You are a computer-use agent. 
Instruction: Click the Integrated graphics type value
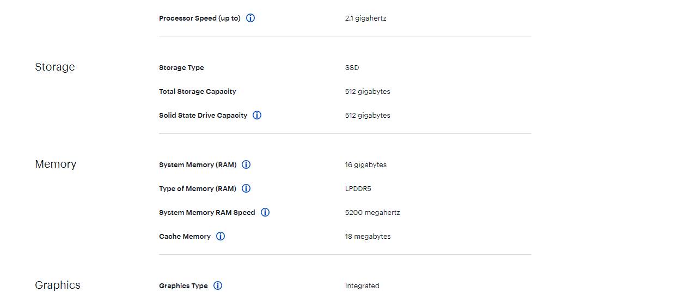point(362,285)
